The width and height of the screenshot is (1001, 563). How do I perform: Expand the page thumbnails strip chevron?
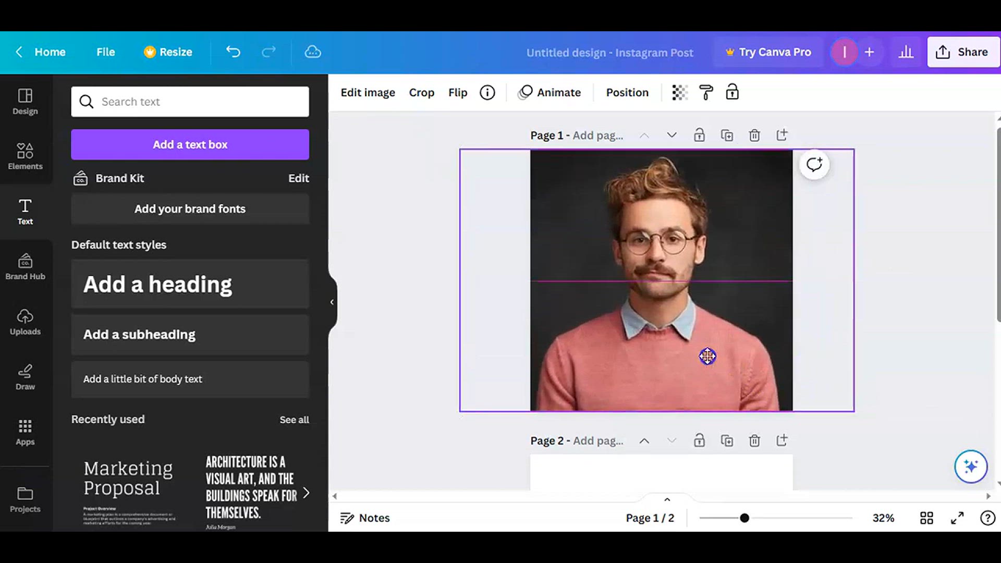(667, 499)
